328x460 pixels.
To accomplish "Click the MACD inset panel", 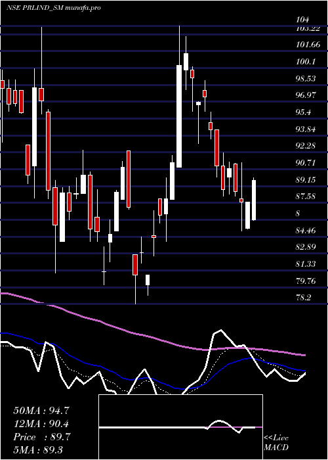I will [x=180, y=427].
